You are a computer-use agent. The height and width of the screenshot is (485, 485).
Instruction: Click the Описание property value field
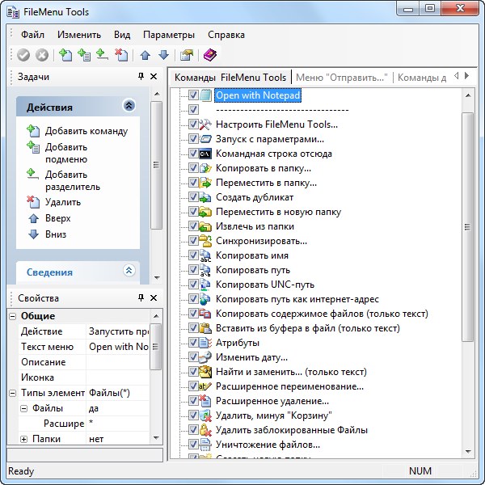pyautogui.click(x=118, y=362)
